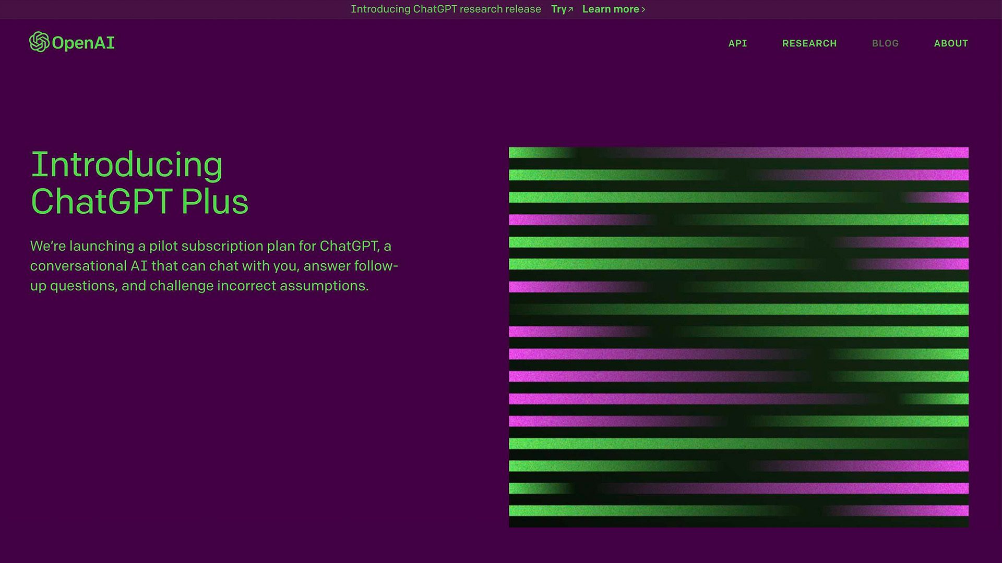
Task: Select the green and pink striped artwork
Action: tap(738, 337)
